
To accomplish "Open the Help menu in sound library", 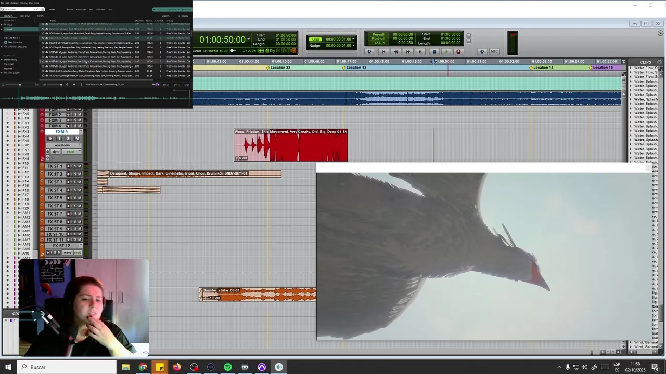I will click(x=36, y=3).
